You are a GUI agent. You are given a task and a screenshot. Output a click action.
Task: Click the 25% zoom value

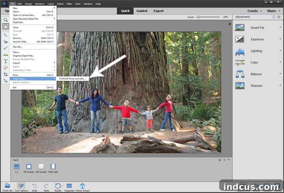point(225,17)
